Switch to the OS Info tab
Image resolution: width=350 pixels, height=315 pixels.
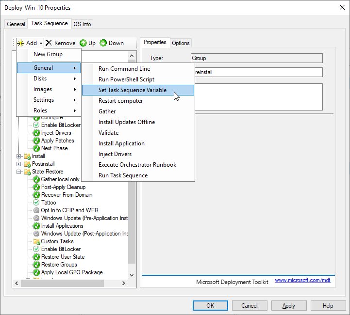pos(82,24)
